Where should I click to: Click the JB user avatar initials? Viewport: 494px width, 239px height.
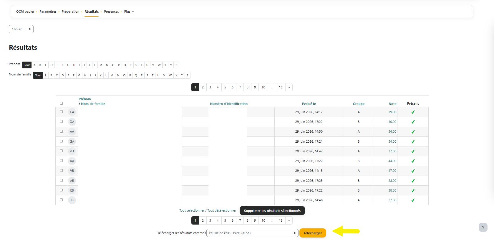(72, 200)
